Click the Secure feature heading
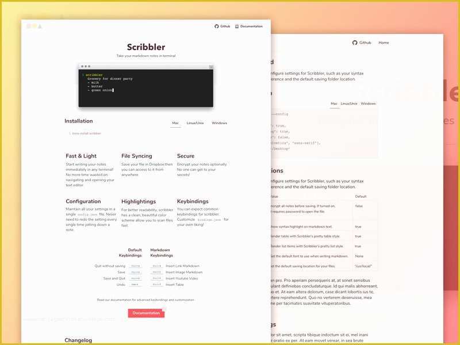The height and width of the screenshot is (345, 460). [186, 156]
